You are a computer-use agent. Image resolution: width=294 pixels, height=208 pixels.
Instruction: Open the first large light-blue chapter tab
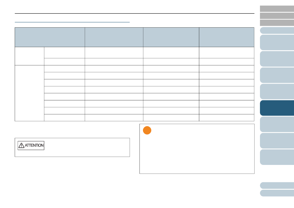point(277,42)
